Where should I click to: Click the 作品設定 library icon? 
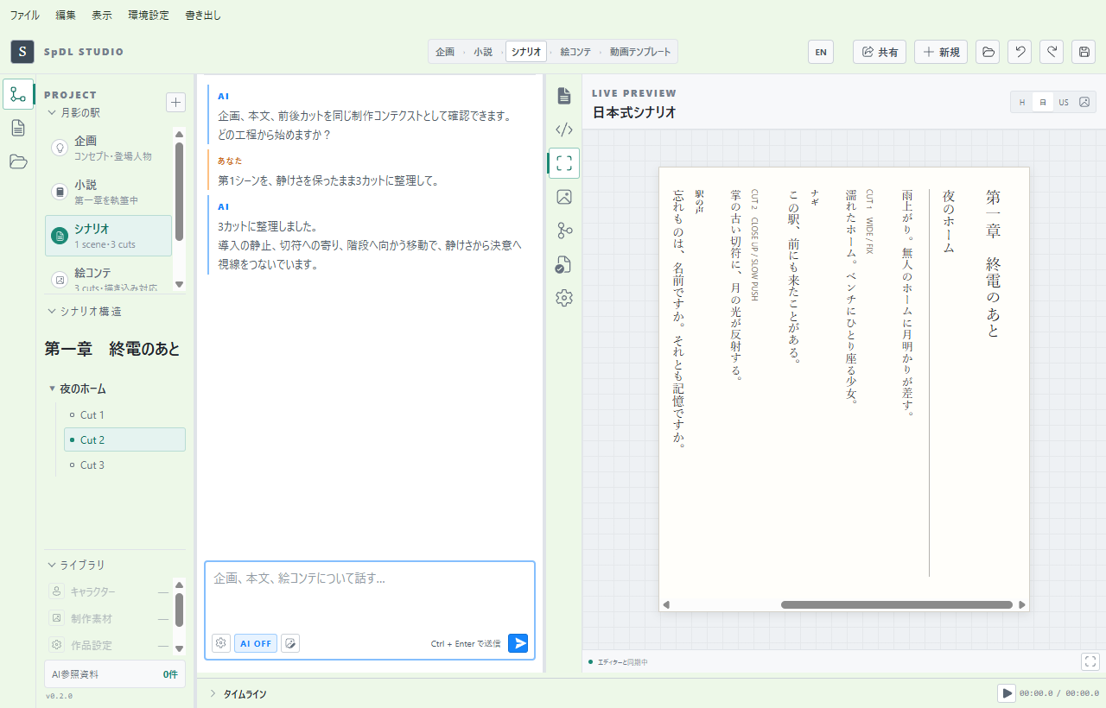pos(57,645)
